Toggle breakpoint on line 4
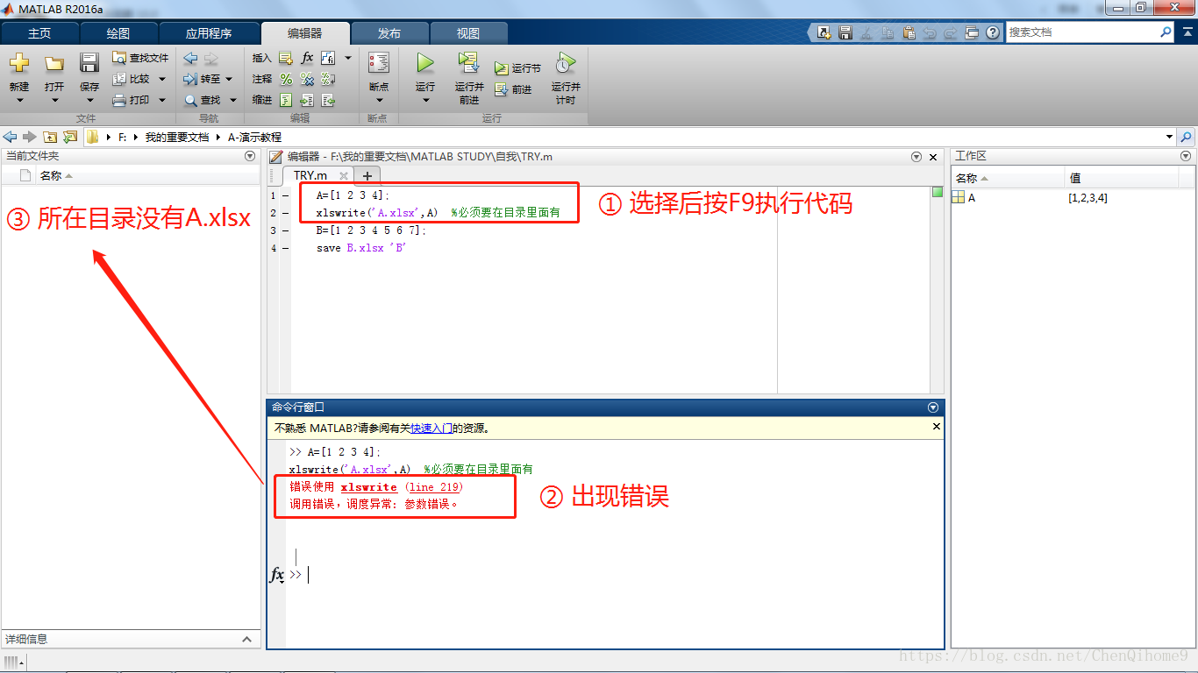 point(286,248)
